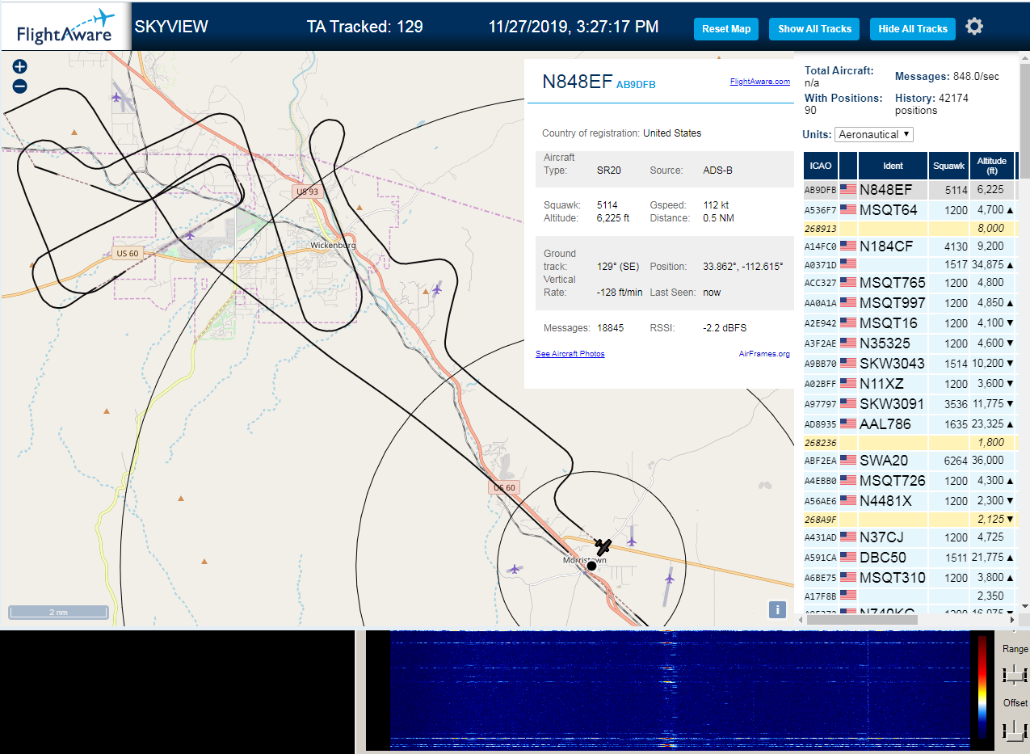Click the SKYVIEW header title
Image resolution: width=1030 pixels, height=754 pixels.
[x=171, y=27]
